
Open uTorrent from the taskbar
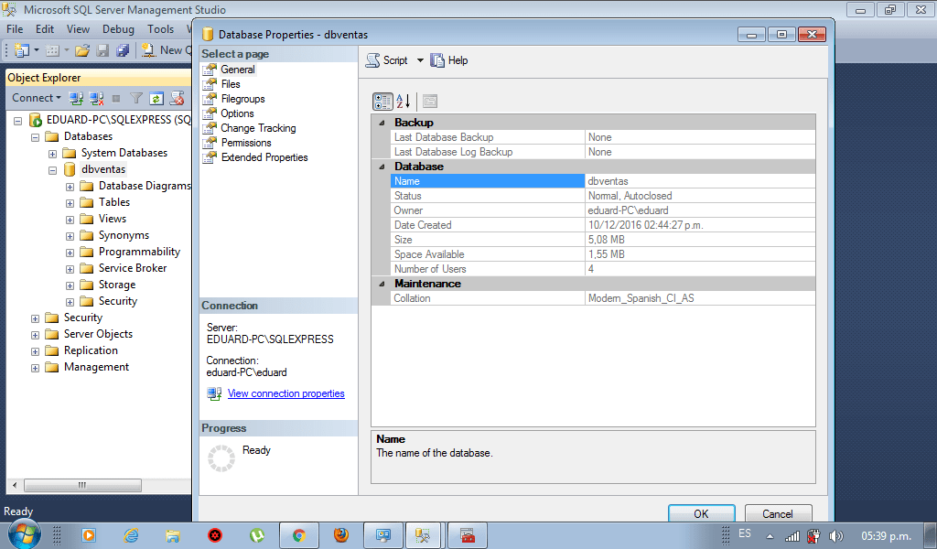pyautogui.click(x=257, y=535)
